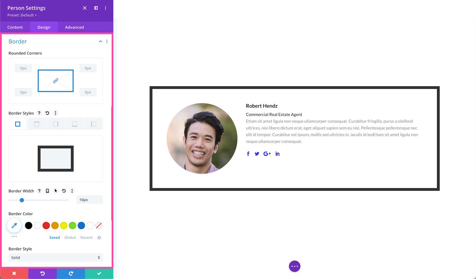Screen dimensions: 476x279
Task: Reset the Border Styles settings
Action: coord(47,113)
